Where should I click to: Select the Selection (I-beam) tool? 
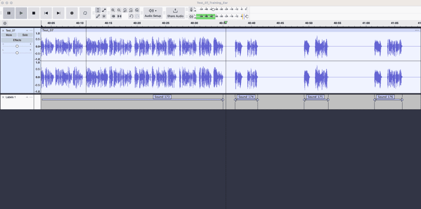tap(98, 10)
